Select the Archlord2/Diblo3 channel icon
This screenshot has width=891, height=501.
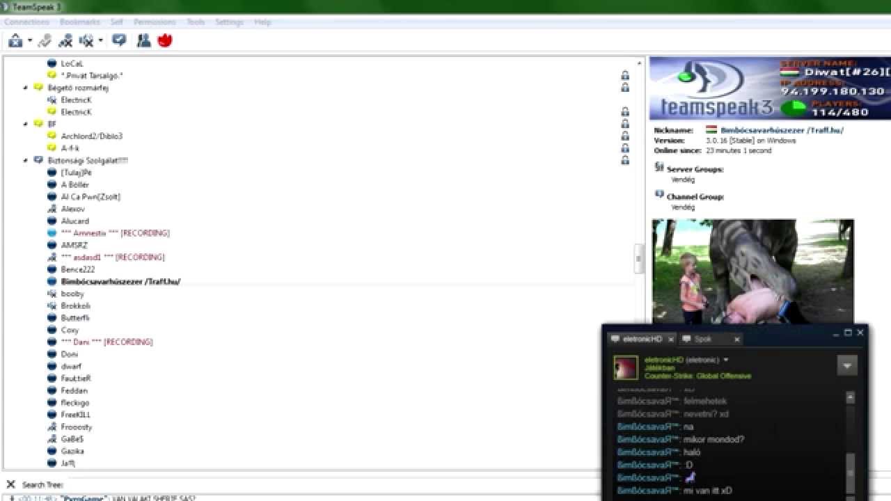52,136
